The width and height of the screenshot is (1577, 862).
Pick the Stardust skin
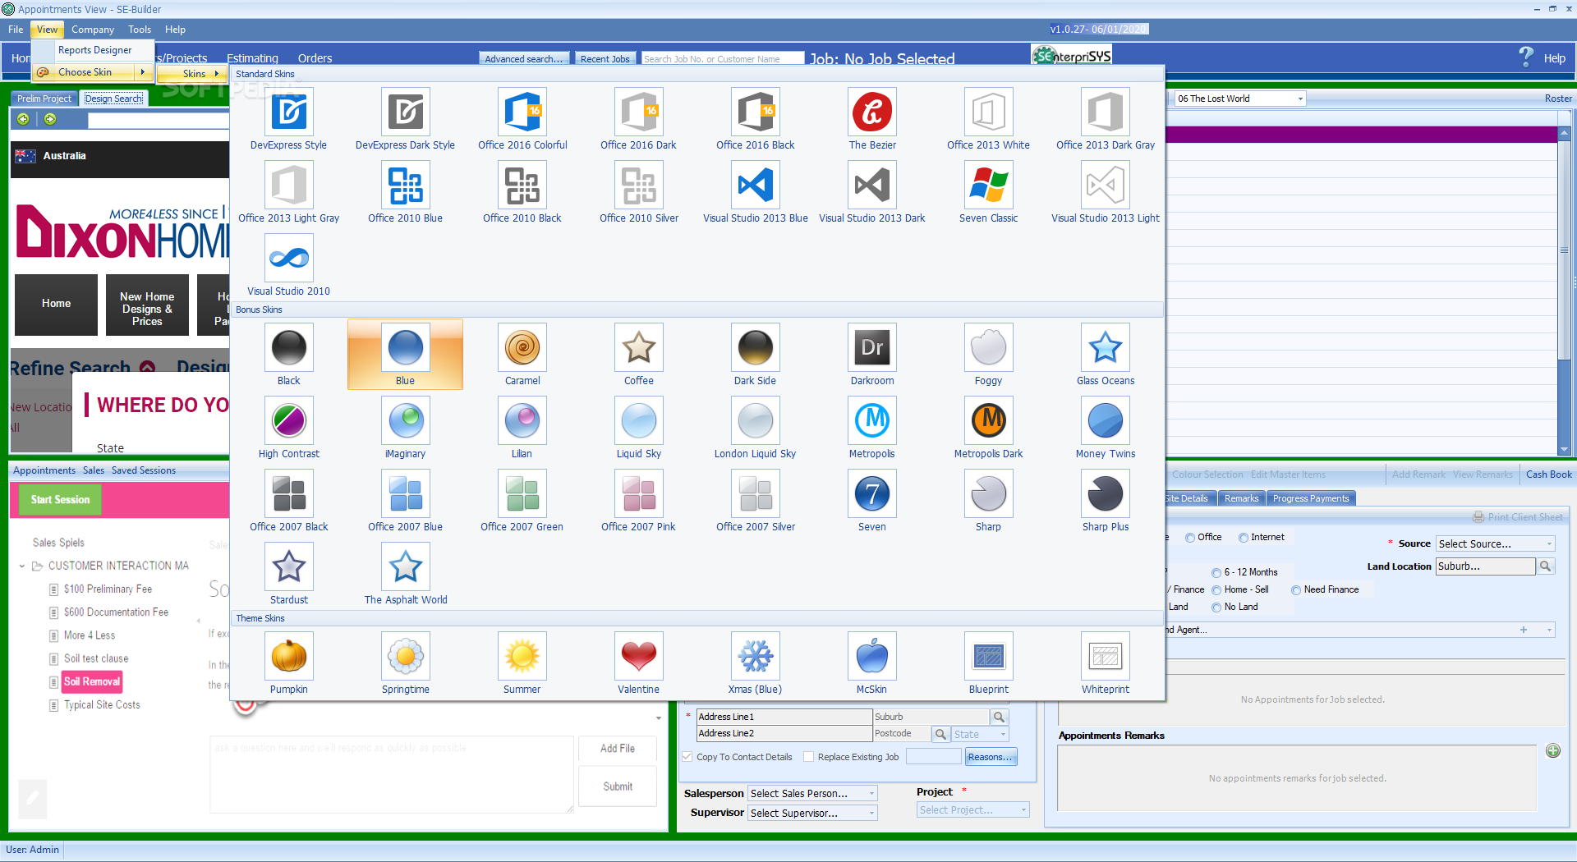289,567
